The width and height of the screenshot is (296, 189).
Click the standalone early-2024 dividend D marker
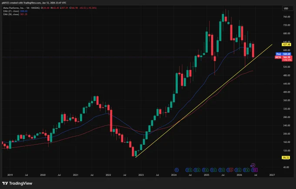[x=177, y=170]
